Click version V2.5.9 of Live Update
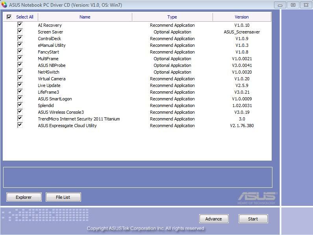 (242, 85)
